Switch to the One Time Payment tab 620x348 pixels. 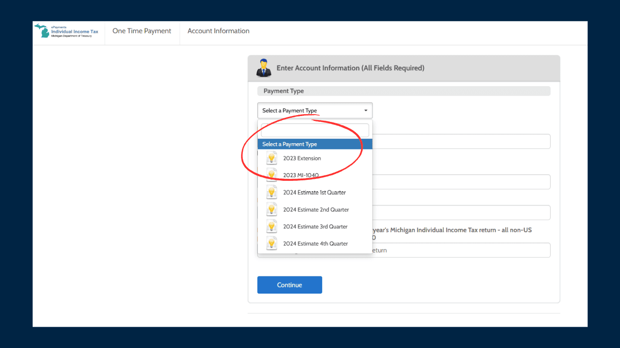click(x=142, y=31)
